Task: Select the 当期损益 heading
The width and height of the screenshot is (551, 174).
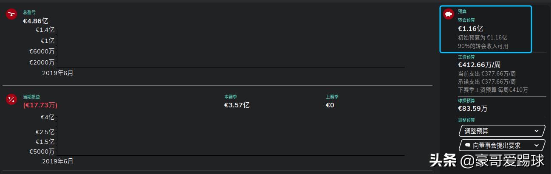Action: (x=31, y=97)
